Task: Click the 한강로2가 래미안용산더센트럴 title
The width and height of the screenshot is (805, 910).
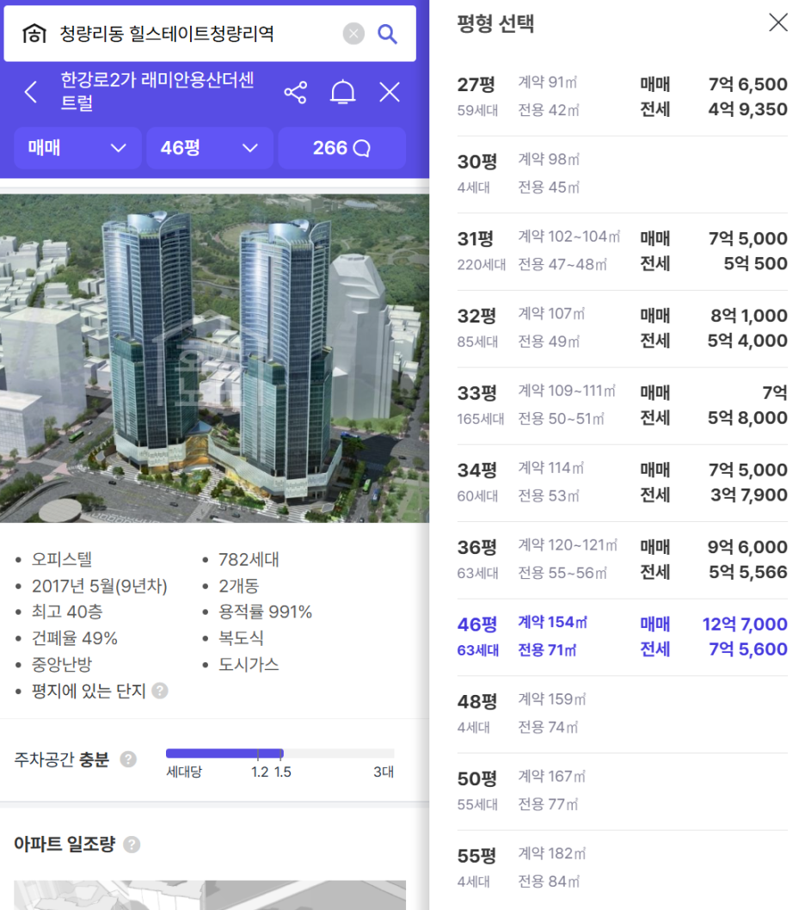Action: [157, 91]
